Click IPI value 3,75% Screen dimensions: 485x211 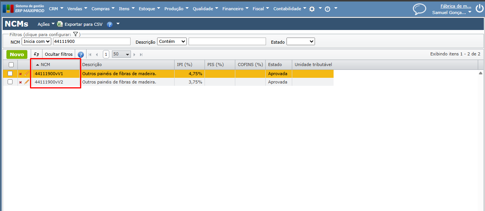point(195,82)
